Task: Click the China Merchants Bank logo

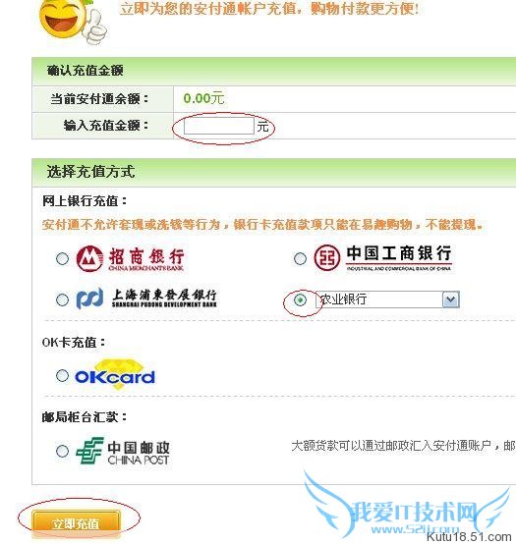Action: click(x=130, y=259)
